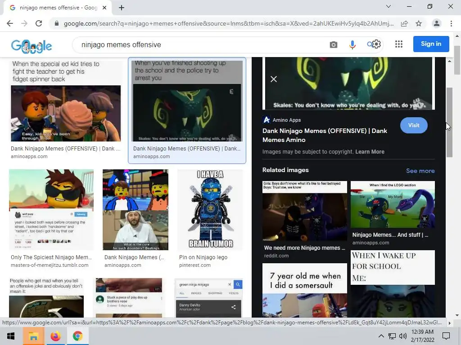
Task: Open the sunglasses ninja tumblr meme thumbnail
Action: coord(51,210)
